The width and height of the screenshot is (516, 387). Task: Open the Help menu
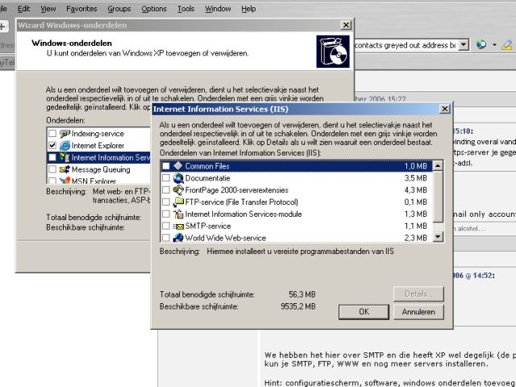248,9
